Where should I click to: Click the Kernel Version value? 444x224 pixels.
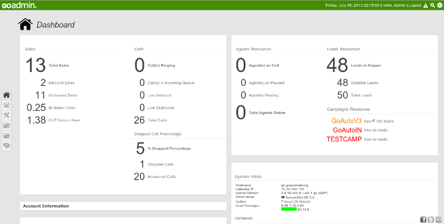coord(304,193)
